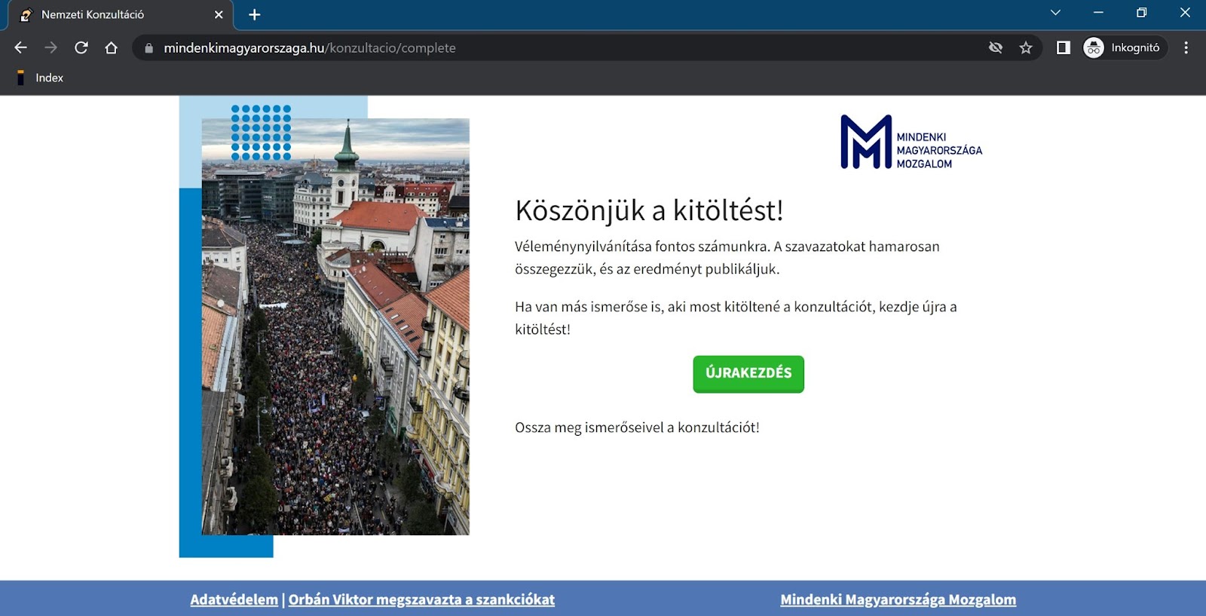Click the Mindenki Magyarországa Mozgalom logo
Image resolution: width=1206 pixels, height=616 pixels.
(911, 143)
